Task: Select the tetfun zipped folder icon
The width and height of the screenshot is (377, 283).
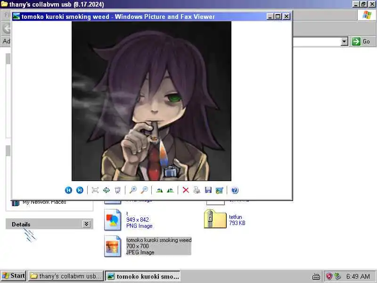Action: pyautogui.click(x=215, y=219)
